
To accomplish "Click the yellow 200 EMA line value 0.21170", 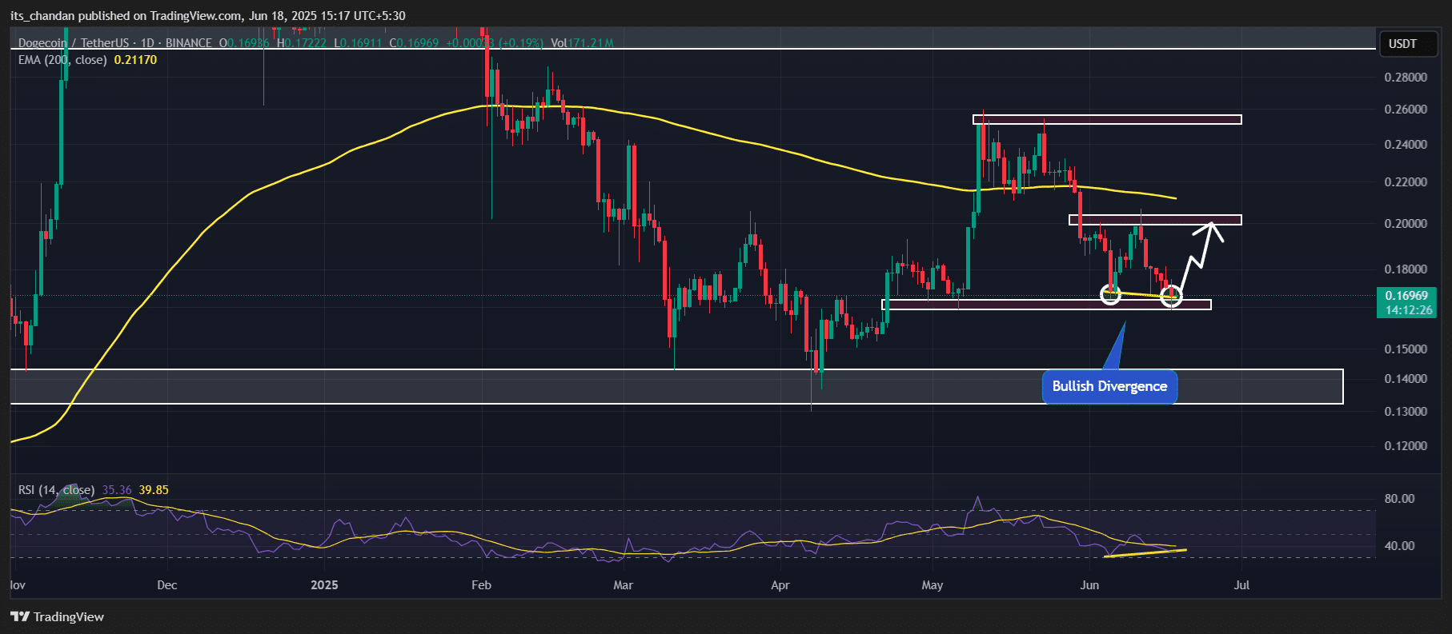I will click(x=135, y=60).
